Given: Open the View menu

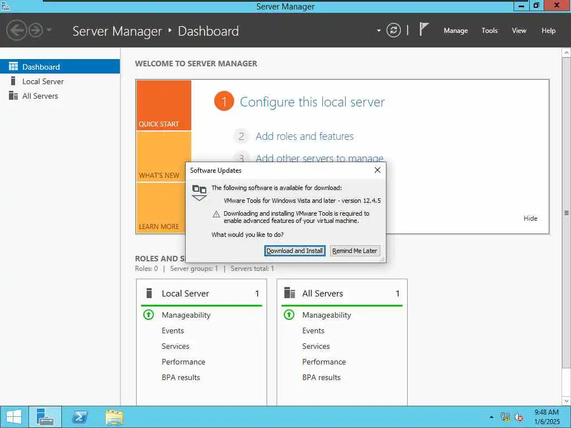Looking at the screenshot, I should [519, 31].
